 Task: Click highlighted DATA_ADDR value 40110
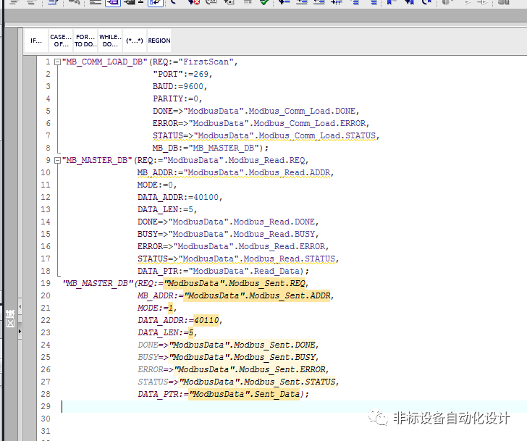click(x=206, y=320)
